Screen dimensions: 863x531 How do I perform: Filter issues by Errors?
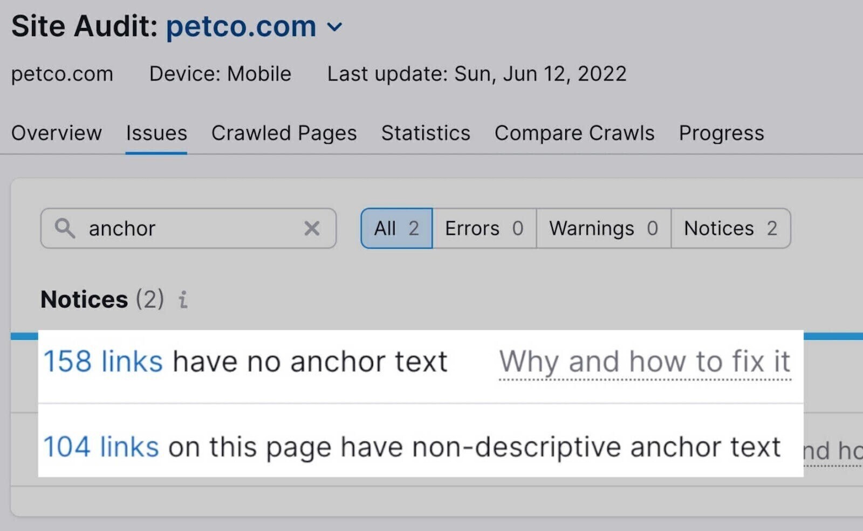(x=484, y=228)
